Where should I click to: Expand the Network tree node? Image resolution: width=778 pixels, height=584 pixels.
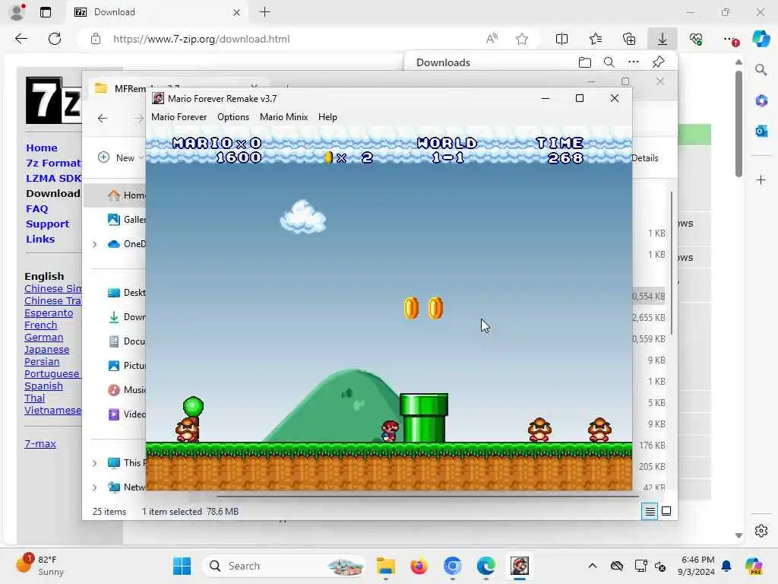pos(95,487)
